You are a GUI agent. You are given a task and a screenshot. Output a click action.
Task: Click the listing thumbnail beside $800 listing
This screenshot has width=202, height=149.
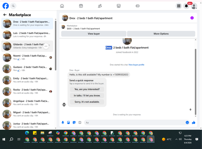[63, 27]
